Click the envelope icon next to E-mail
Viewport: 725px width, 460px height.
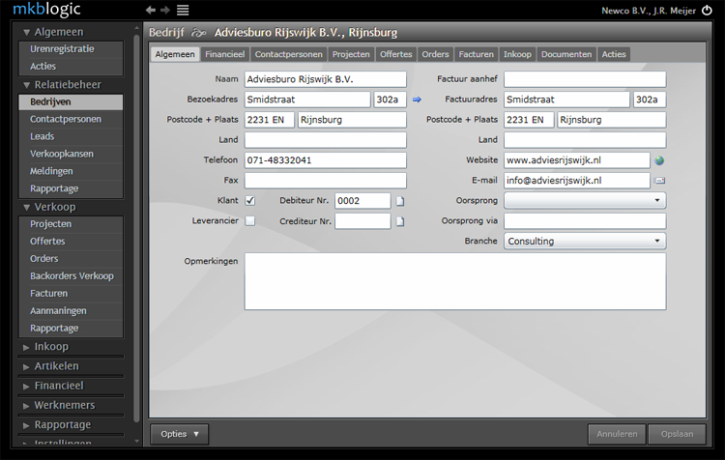[659, 181]
